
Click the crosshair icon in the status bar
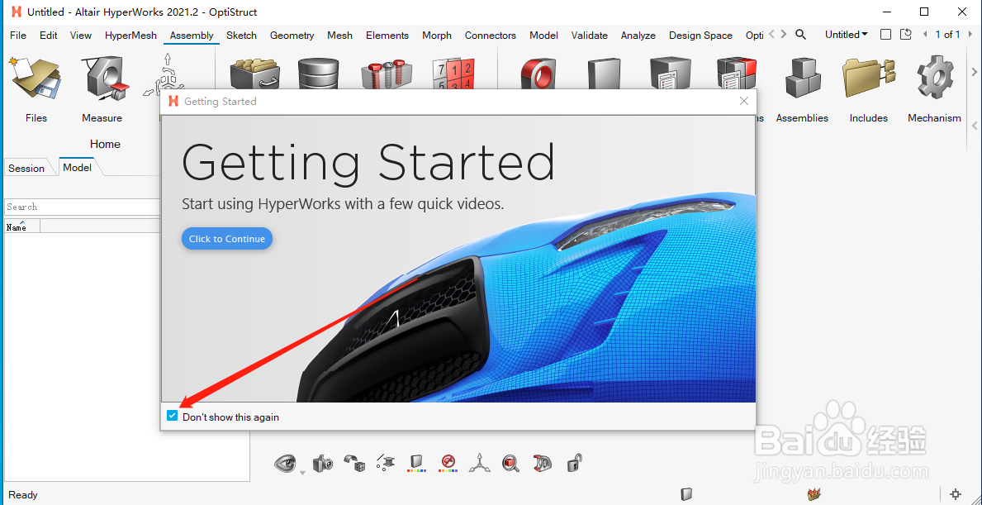point(956,494)
